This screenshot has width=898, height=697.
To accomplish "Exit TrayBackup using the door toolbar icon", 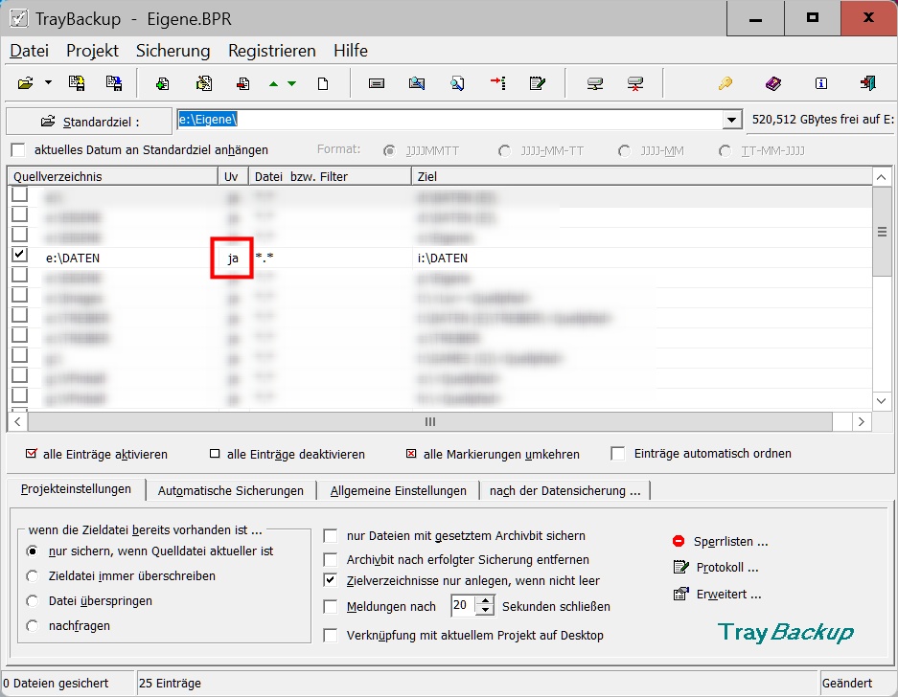I will click(866, 83).
